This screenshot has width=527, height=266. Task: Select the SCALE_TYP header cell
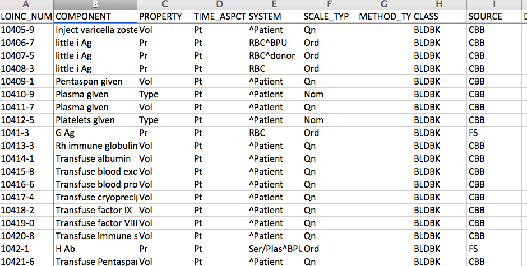point(330,16)
